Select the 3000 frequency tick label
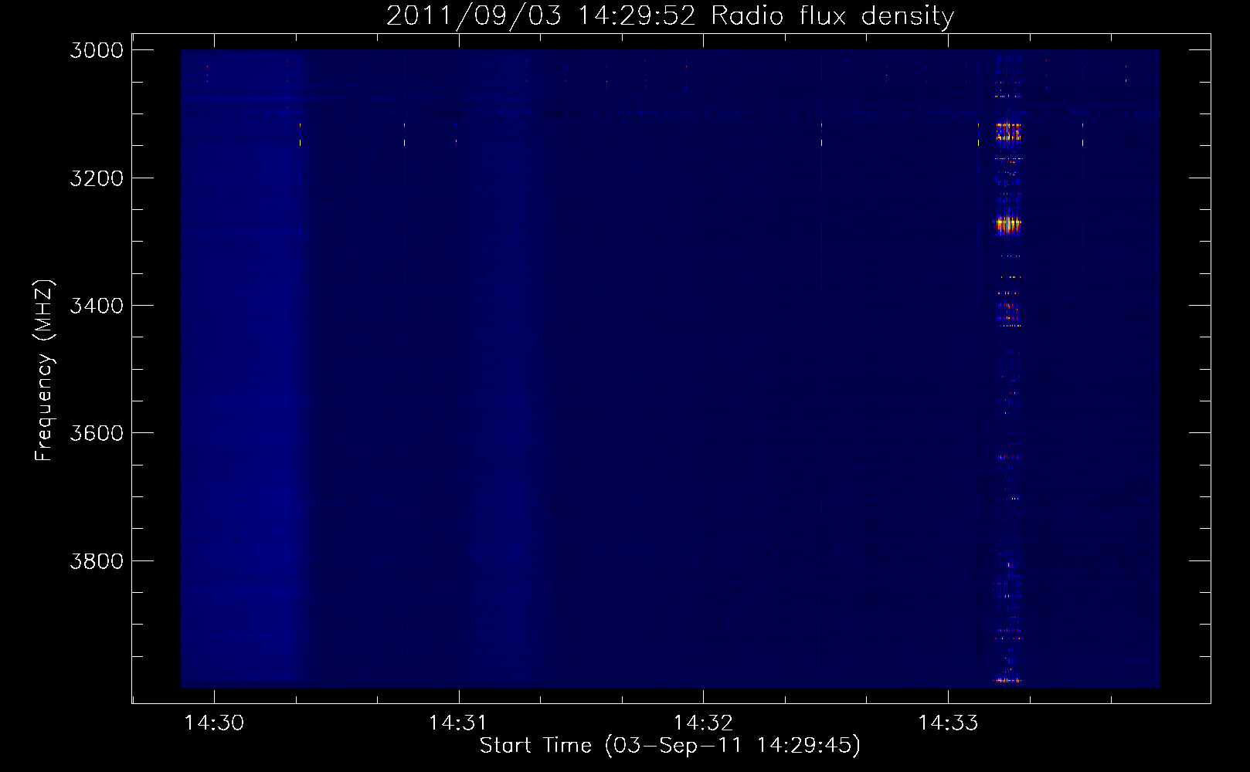1250x772 pixels. coord(97,50)
